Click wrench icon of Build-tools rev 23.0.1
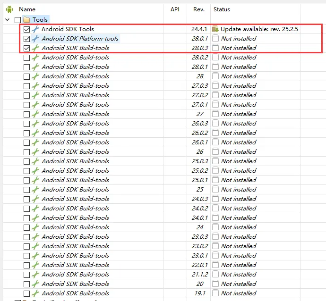 pyautogui.click(x=35, y=256)
